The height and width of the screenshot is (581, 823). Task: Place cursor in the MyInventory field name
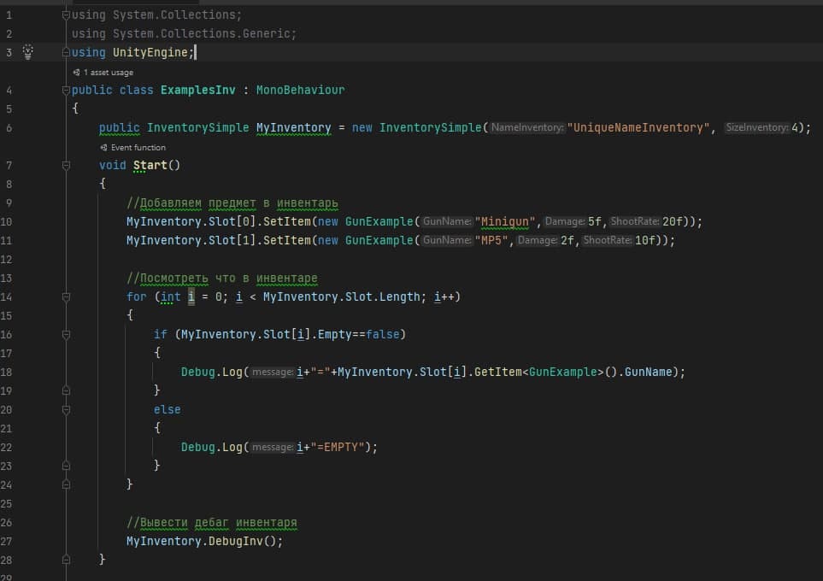(x=292, y=127)
